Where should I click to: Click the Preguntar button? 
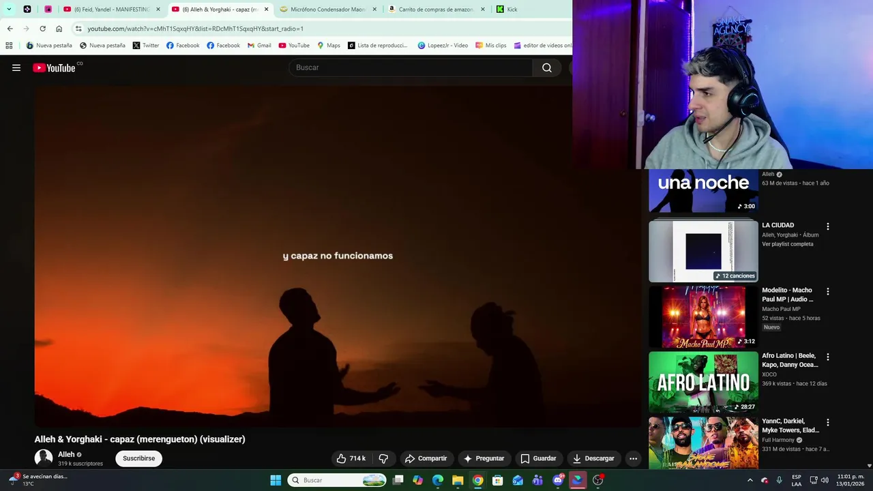tap(484, 458)
